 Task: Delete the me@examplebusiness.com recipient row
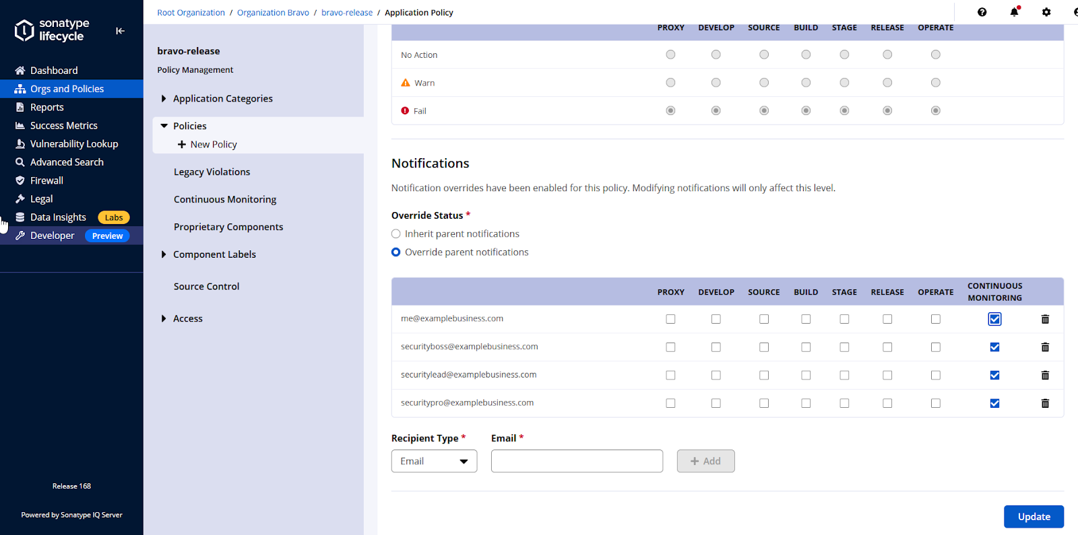[x=1045, y=319]
